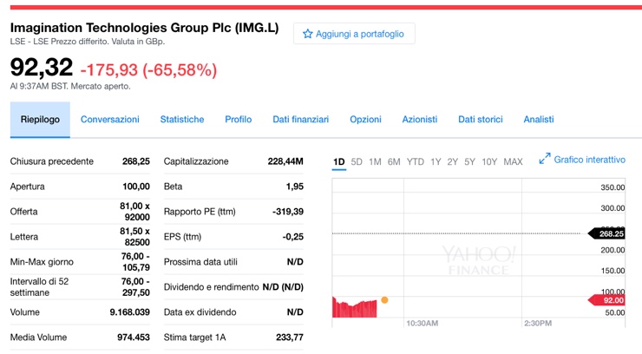Switch to the Conversazioni tab

click(109, 120)
